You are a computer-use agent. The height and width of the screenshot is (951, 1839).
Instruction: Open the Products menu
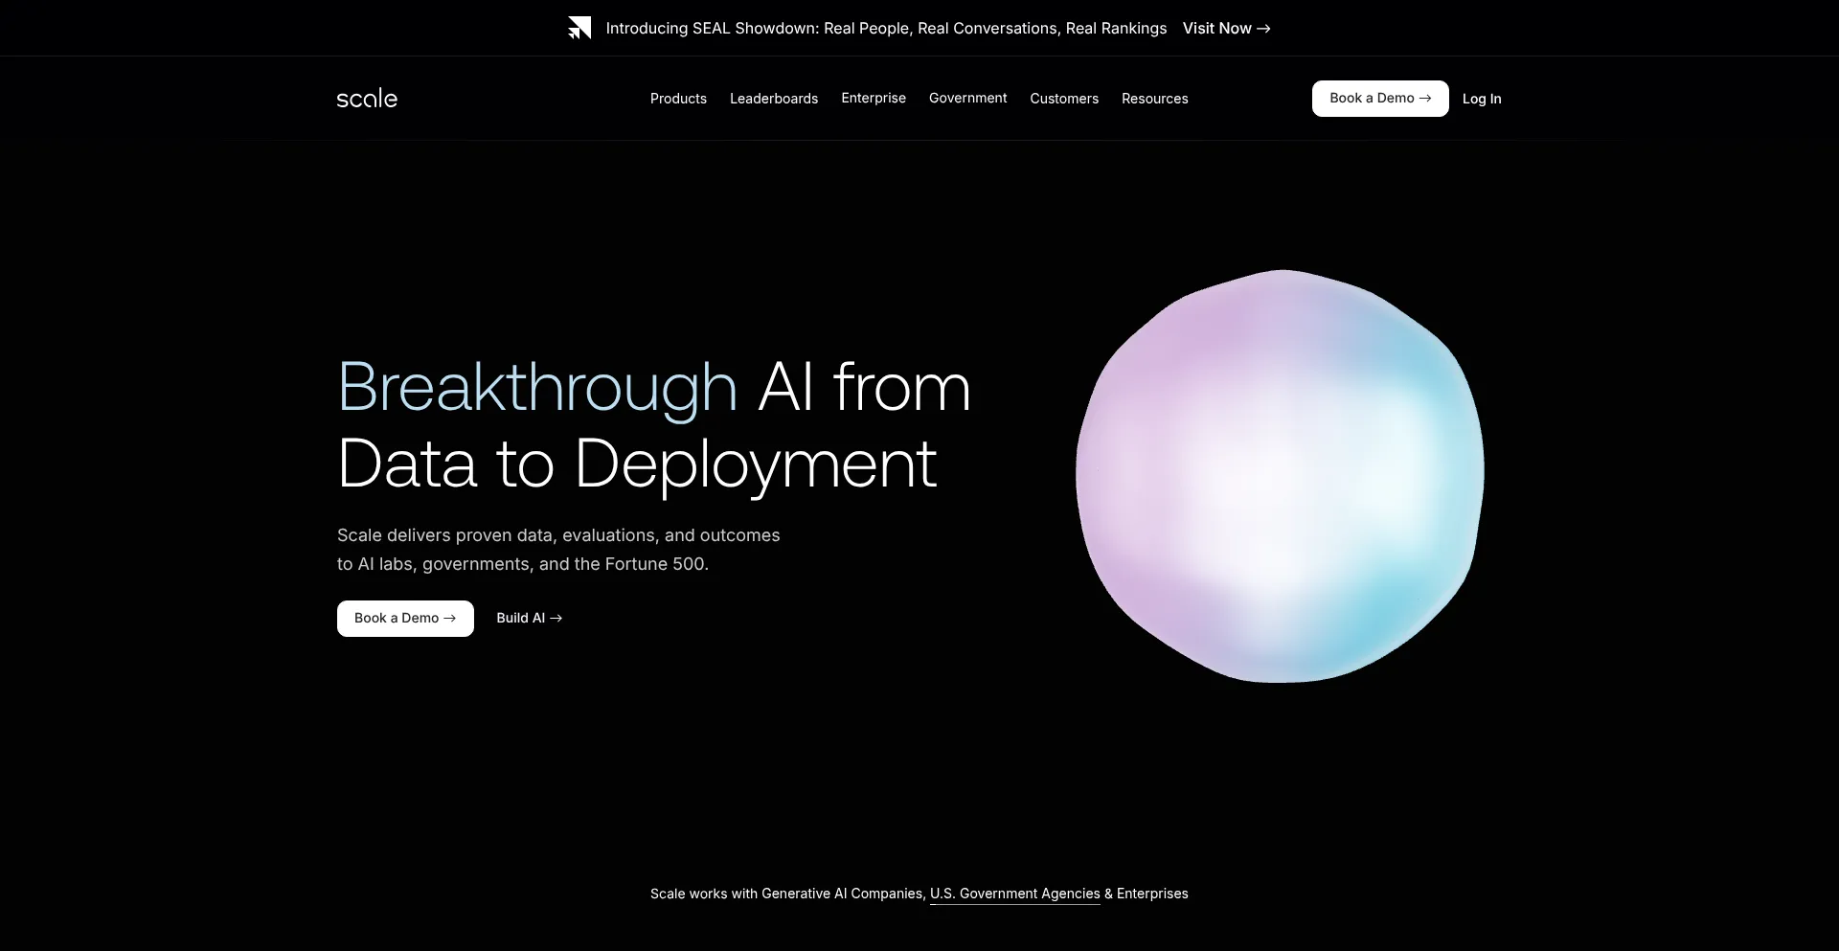click(678, 99)
